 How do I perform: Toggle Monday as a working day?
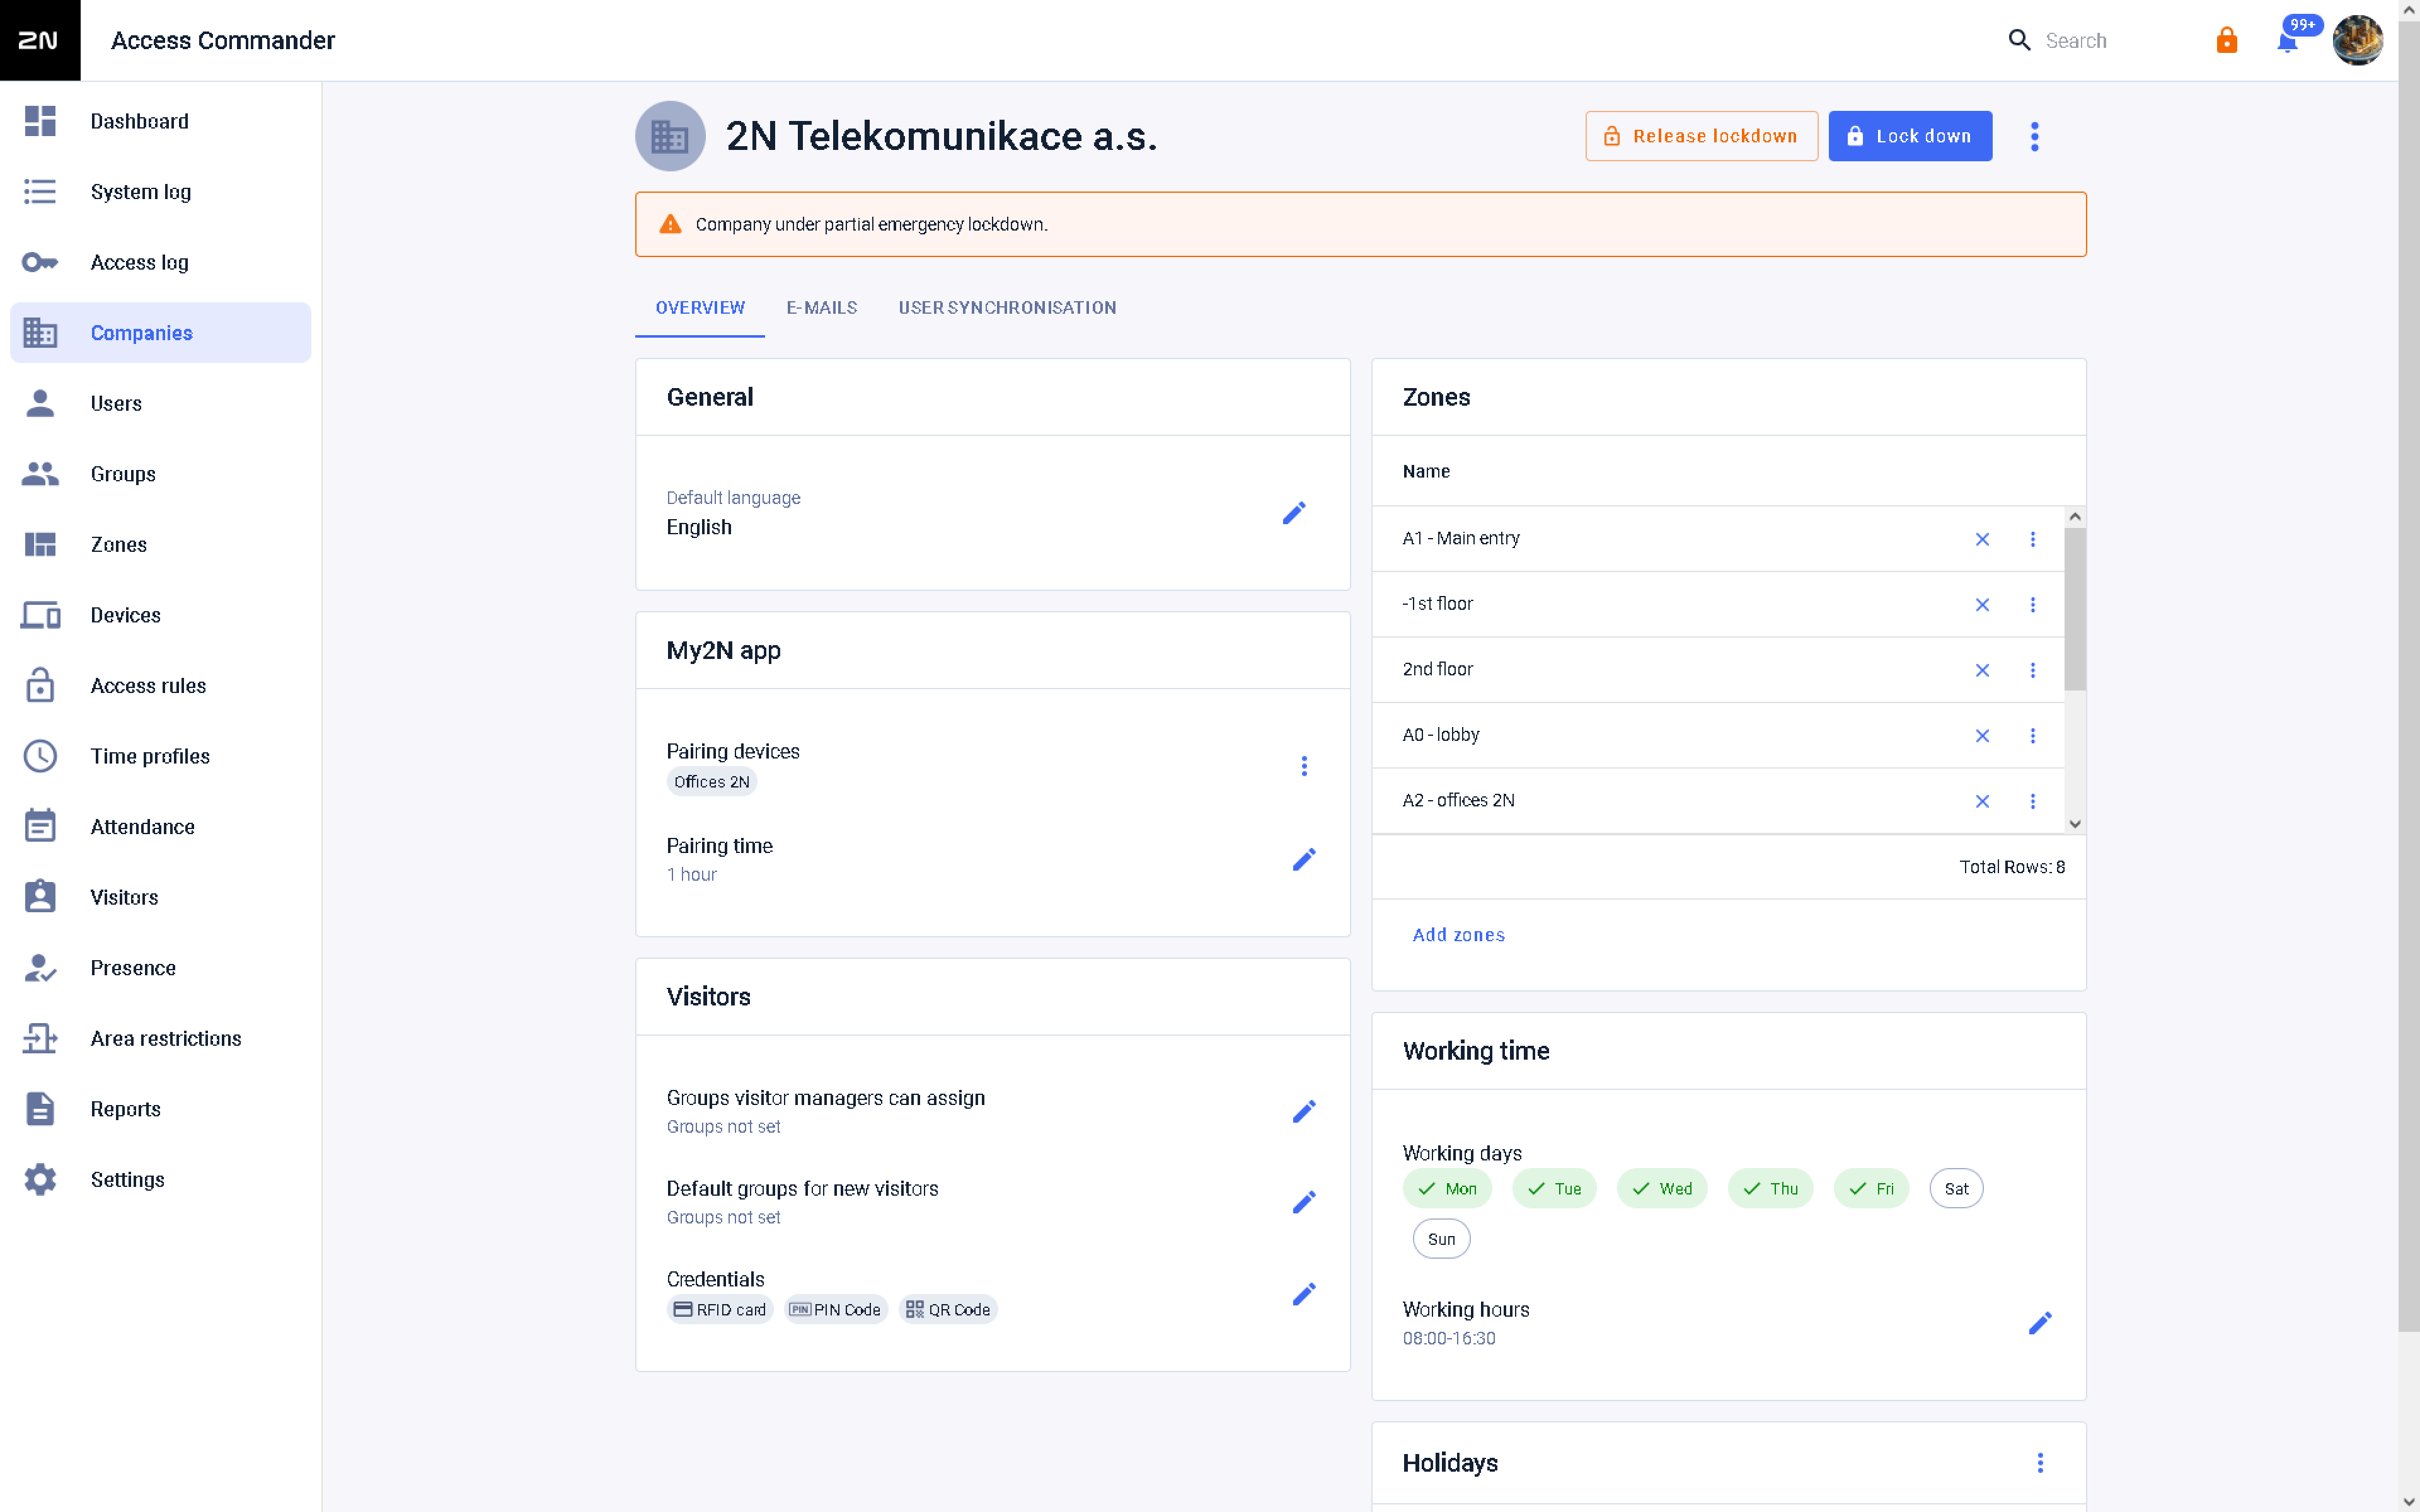pos(1447,1188)
